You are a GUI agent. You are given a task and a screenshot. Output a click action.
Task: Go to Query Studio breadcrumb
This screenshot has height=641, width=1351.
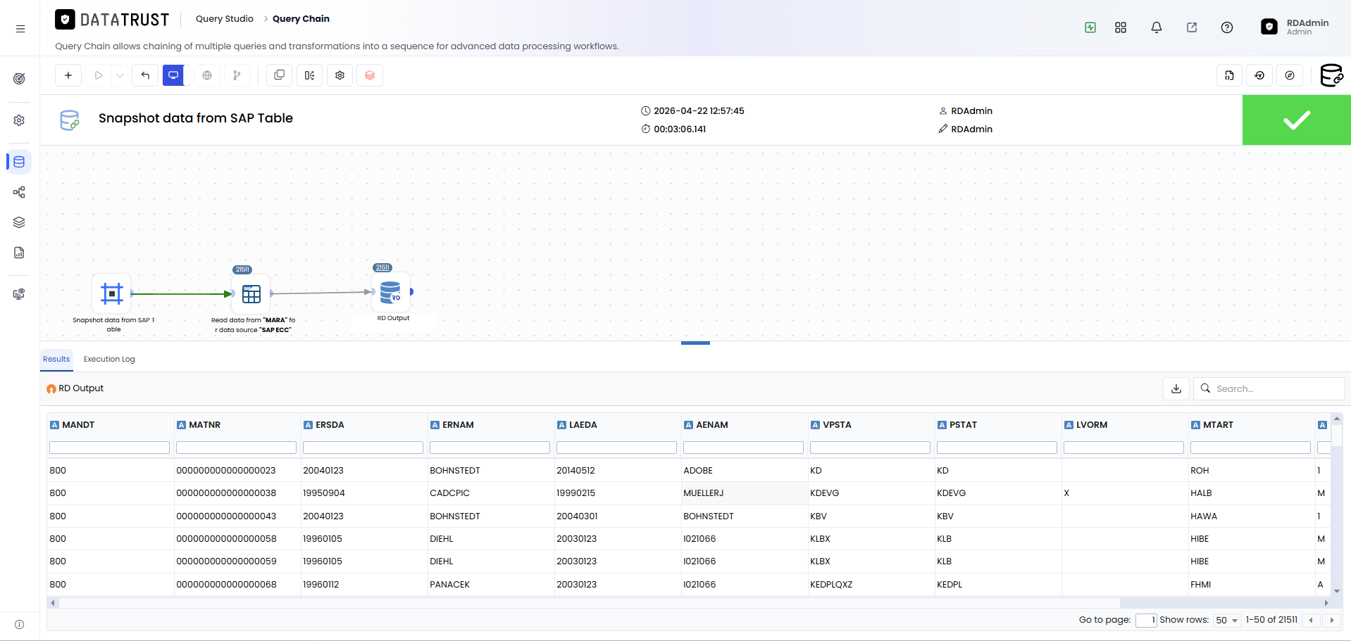click(225, 19)
